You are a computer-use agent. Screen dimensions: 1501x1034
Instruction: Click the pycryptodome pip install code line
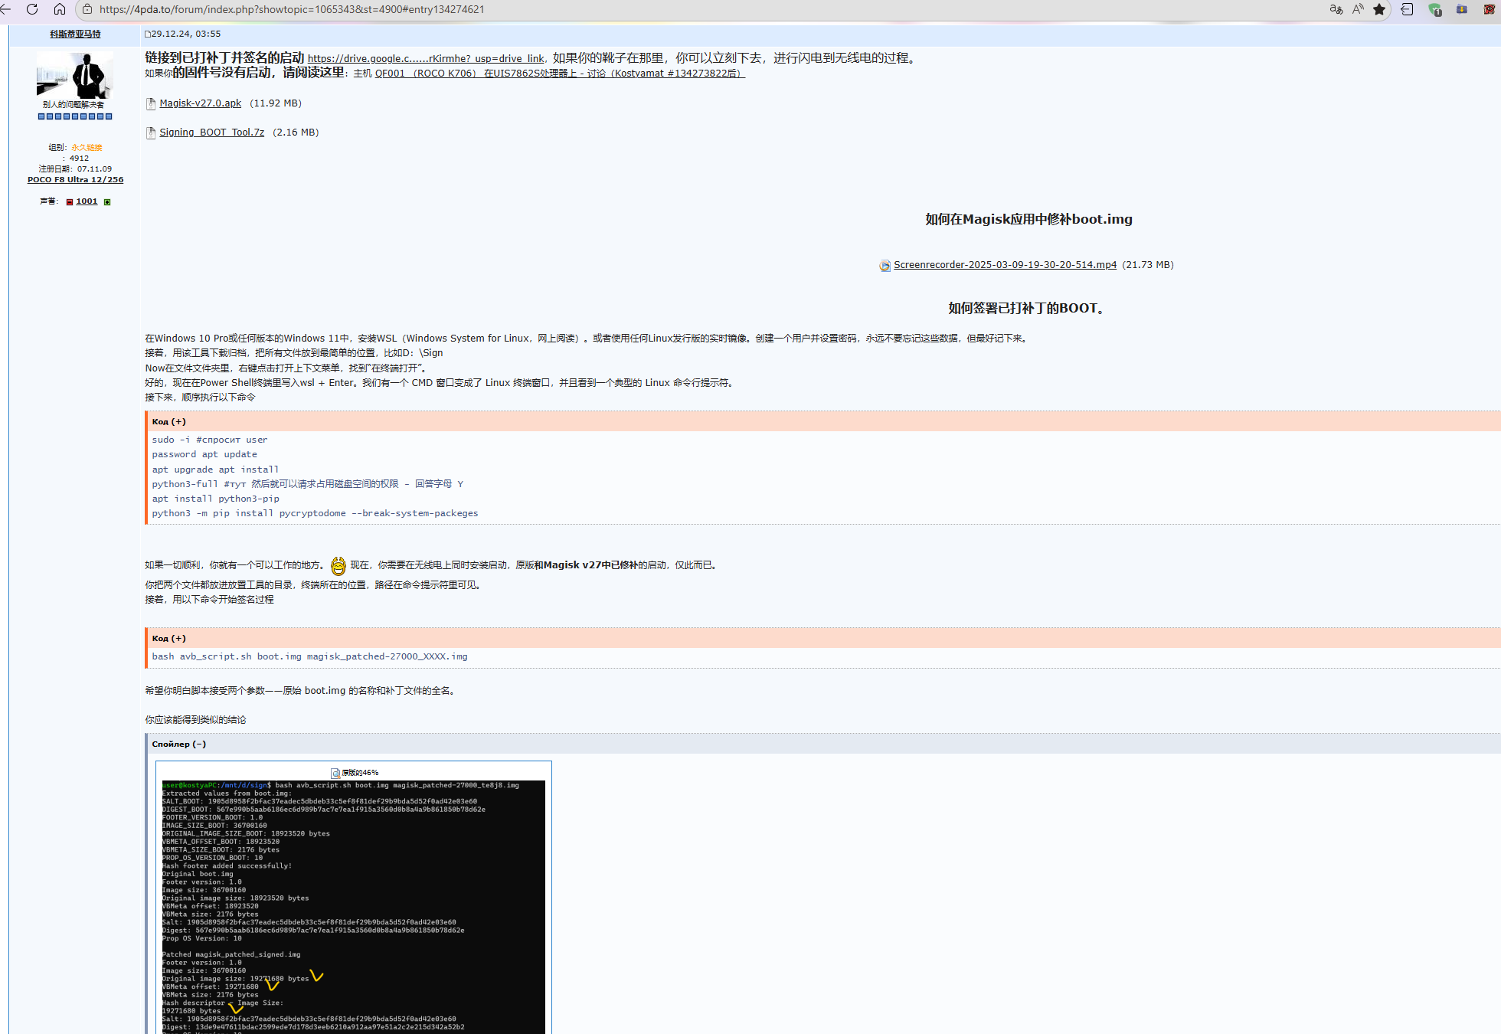point(315,513)
